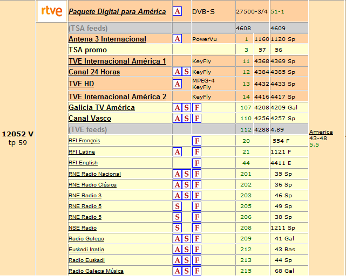This screenshot has height=276, width=346.
Task: Follow the Canal Vasco link
Action: pos(90,119)
